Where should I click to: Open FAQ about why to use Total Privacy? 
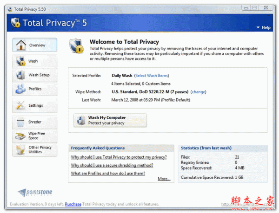[x=119, y=157]
